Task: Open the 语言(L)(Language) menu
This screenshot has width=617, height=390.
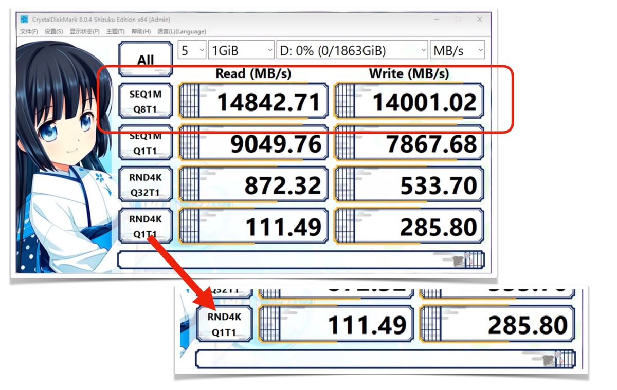Action: point(182,31)
